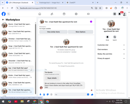Viewport: 130px width, 104px height.
Task: Open the Groups icon in top navigation
Action: 76,14
